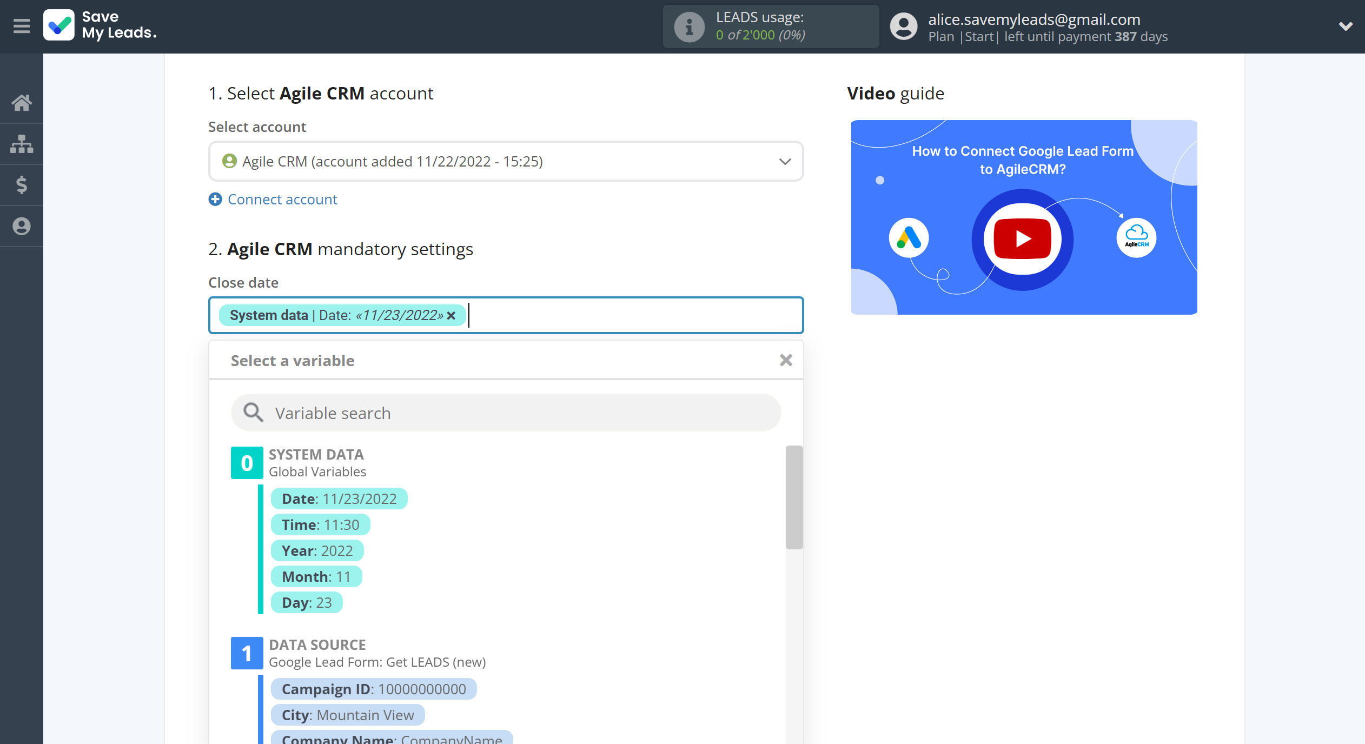This screenshot has width=1365, height=744.
Task: Open the connections sitemap sidebar icon
Action: pyautogui.click(x=22, y=144)
